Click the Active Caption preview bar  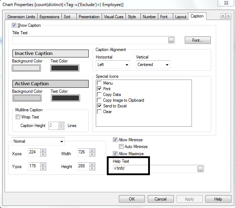(x=51, y=84)
